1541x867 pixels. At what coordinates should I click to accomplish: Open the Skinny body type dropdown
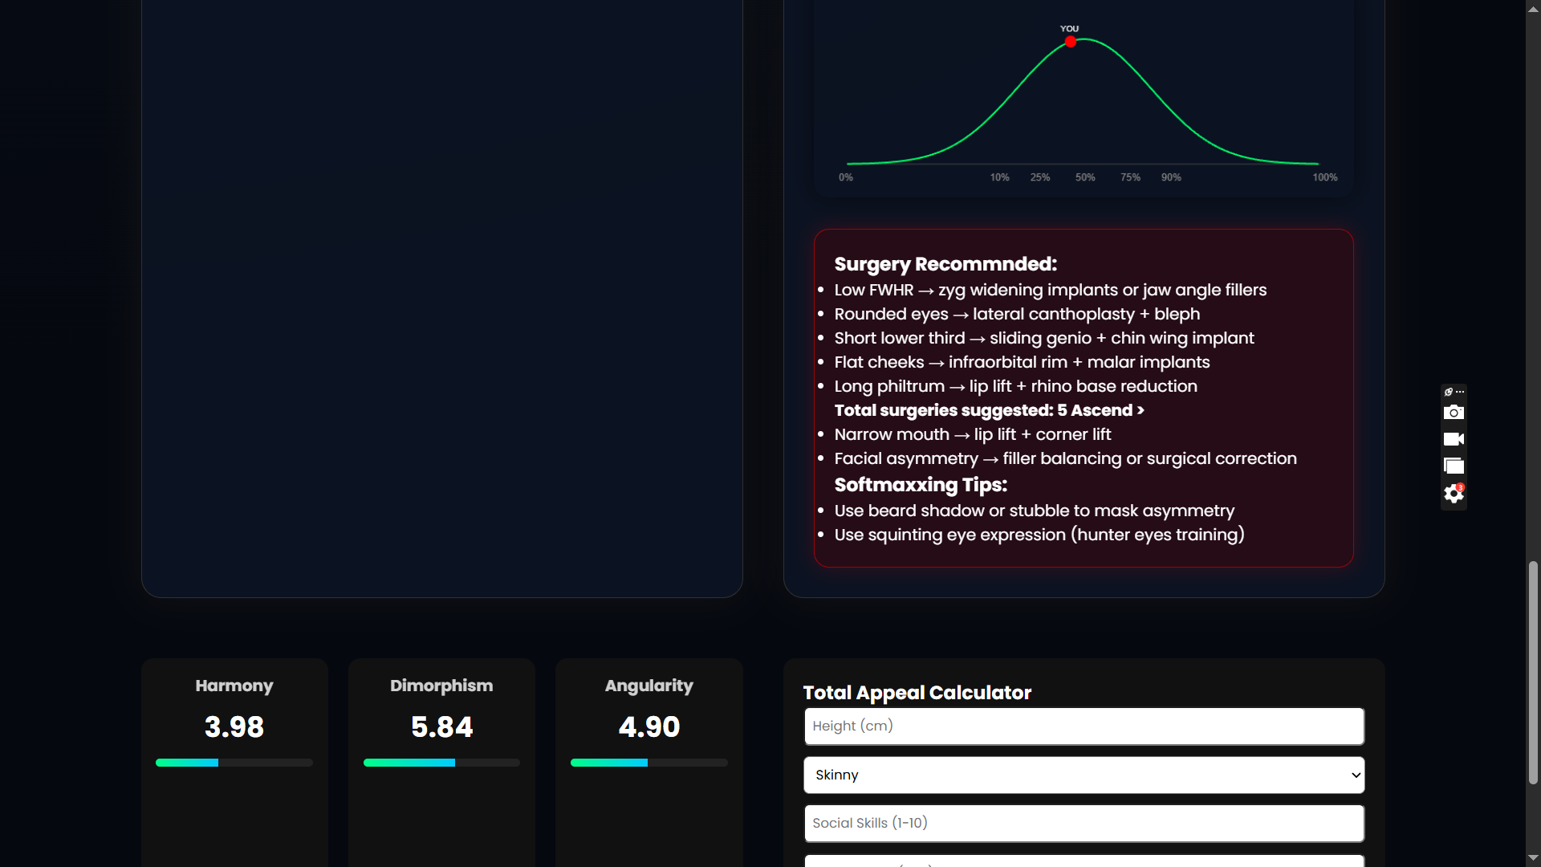pyautogui.click(x=1084, y=775)
